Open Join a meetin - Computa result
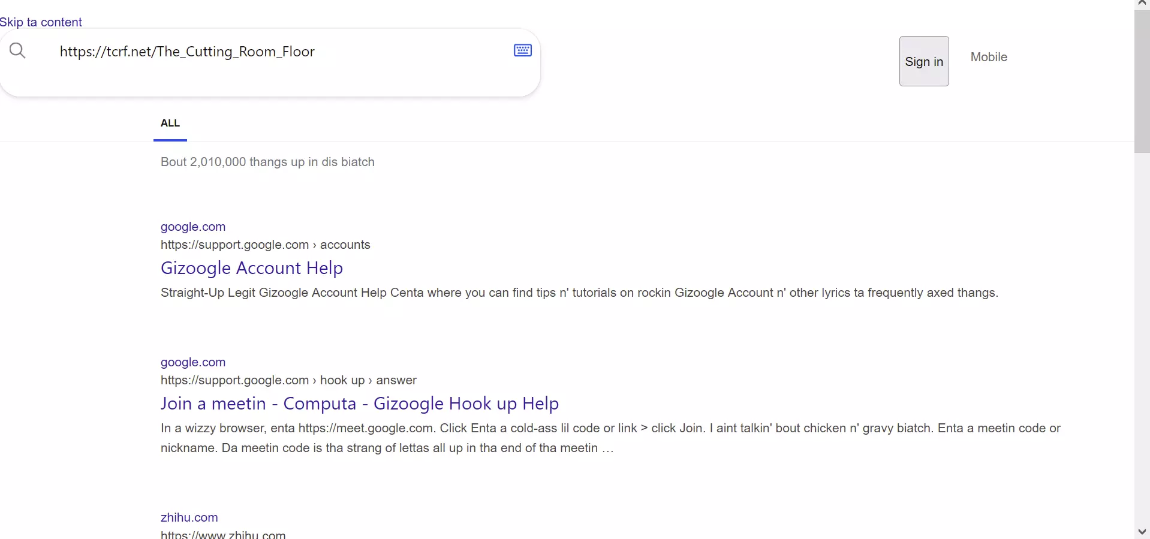Viewport: 1150px width, 539px height. tap(360, 404)
